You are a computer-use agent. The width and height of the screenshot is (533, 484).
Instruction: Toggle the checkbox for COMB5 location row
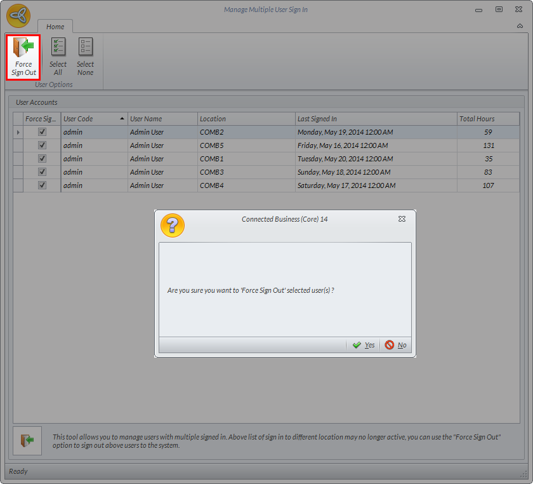click(42, 145)
